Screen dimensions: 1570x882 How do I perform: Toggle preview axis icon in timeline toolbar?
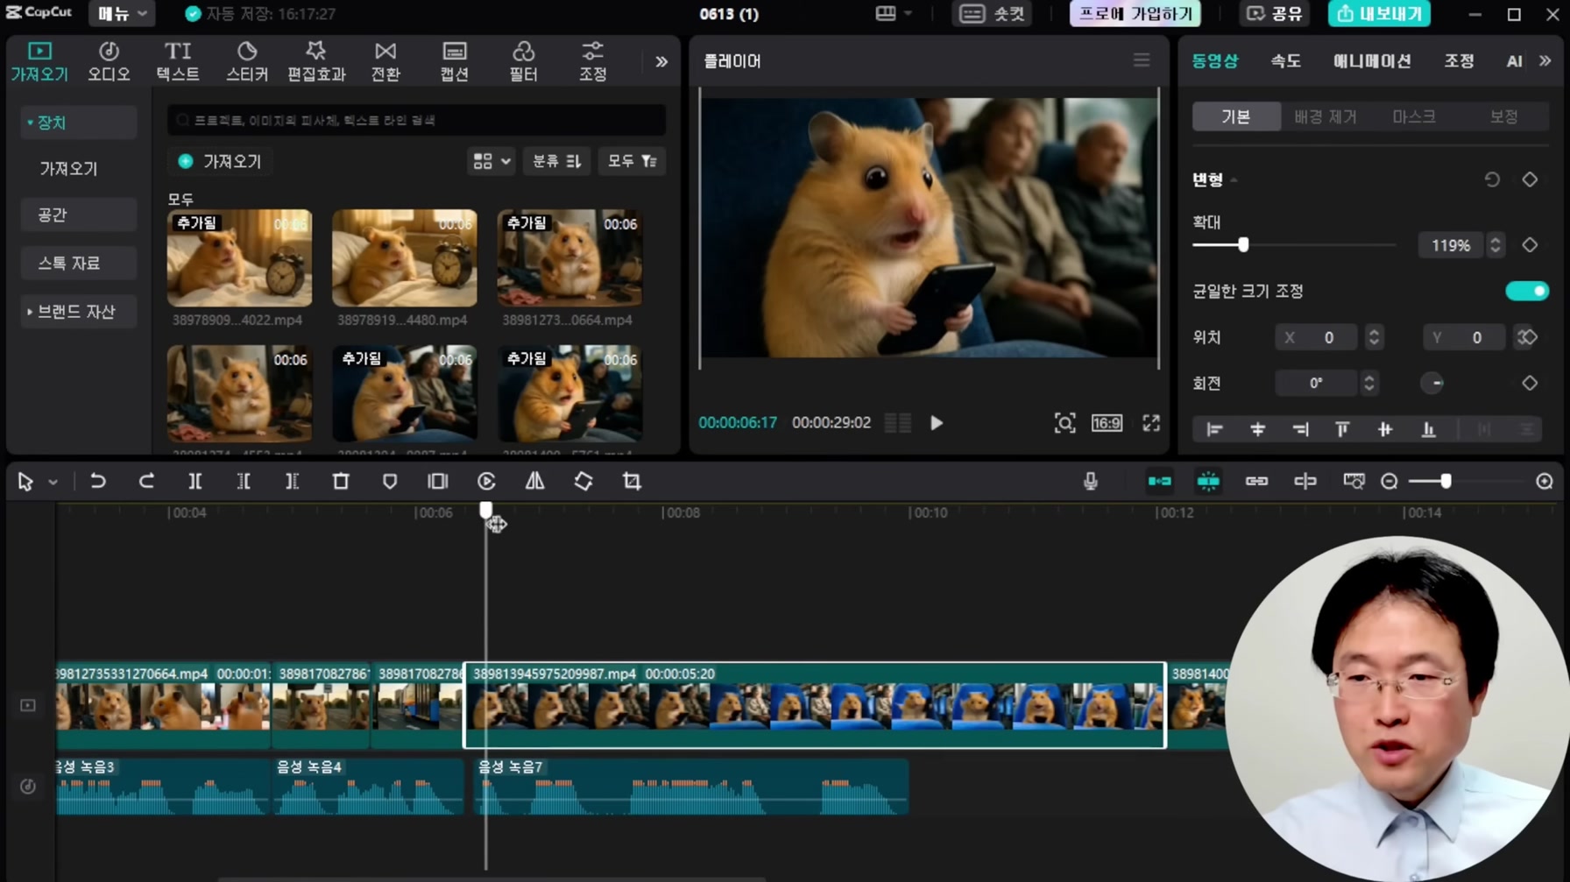coord(1305,481)
